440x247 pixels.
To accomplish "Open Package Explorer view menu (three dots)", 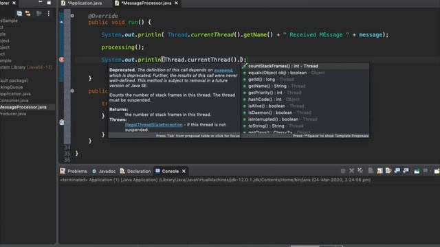I will (x=49, y=13).
